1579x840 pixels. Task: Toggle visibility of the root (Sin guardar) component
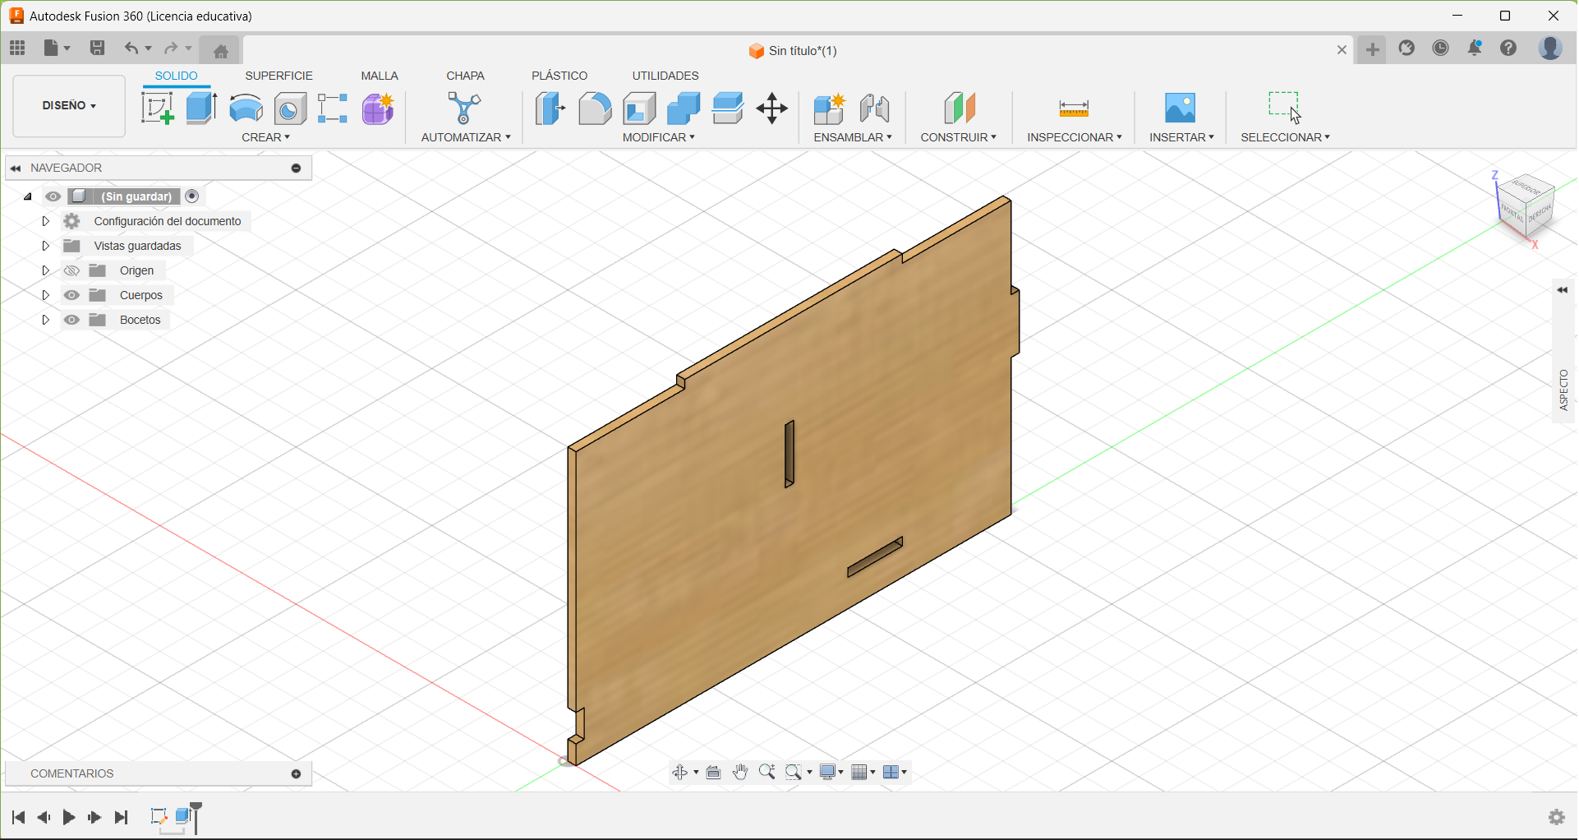(53, 196)
